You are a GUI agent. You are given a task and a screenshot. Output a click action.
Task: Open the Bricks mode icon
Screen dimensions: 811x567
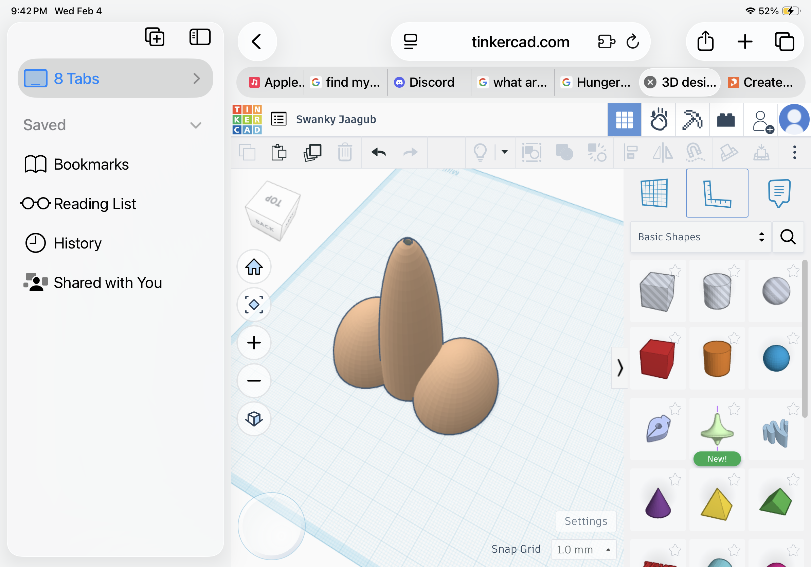point(726,120)
